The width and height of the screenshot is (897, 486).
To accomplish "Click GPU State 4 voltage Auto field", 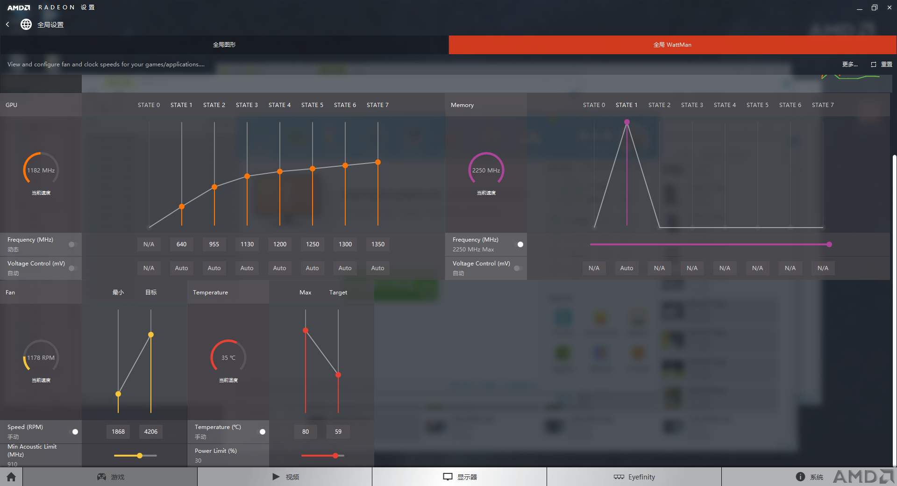I will click(280, 268).
